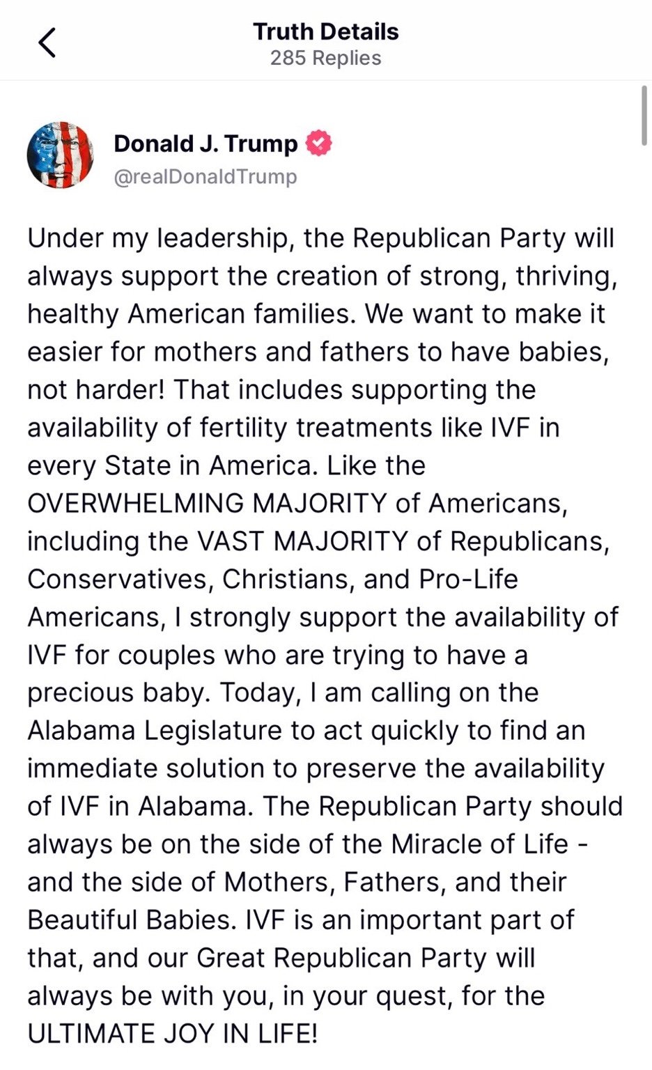Click the "Truth Details" header title
Viewport: 652px width, 1070px height.
pyautogui.click(x=325, y=31)
